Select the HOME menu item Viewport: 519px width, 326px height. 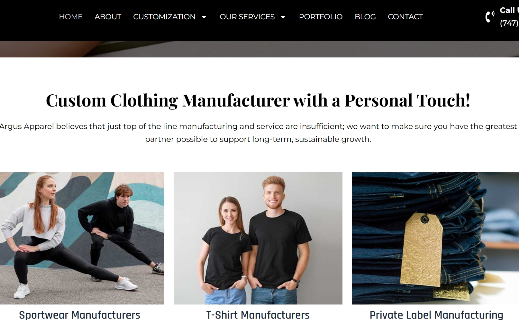[x=71, y=17]
